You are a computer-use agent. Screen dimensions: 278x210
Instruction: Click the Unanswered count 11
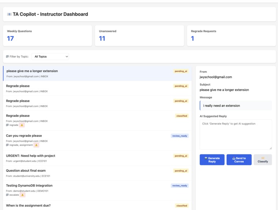(x=102, y=38)
